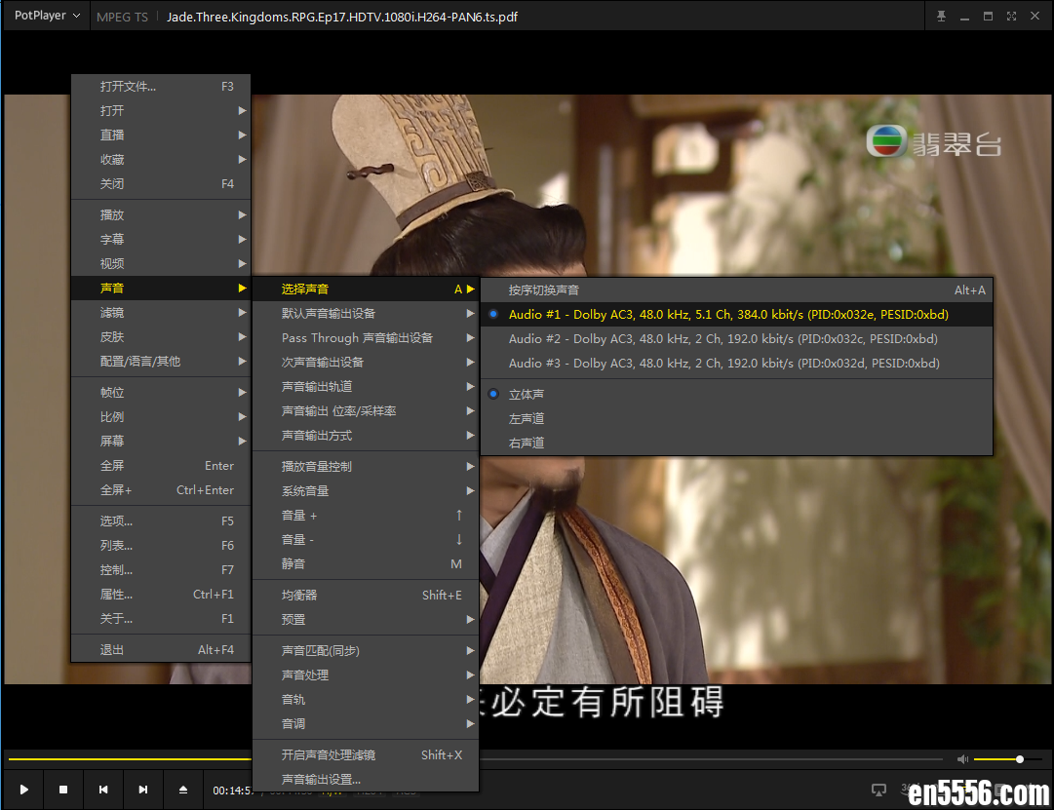
Task: Click 退出 Alt+F4 to exit
Action: pyautogui.click(x=161, y=649)
